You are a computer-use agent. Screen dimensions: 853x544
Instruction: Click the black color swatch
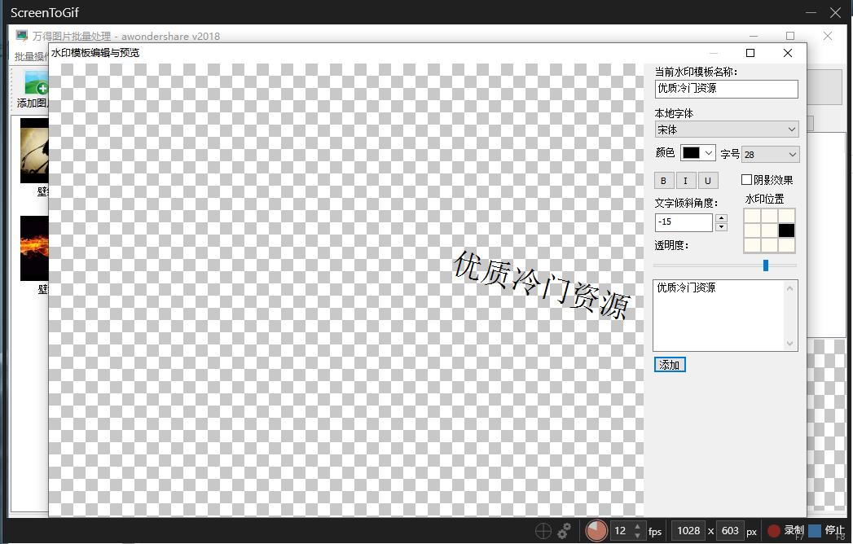691,153
